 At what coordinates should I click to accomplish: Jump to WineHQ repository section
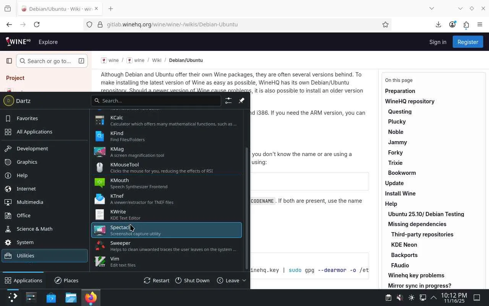410,101
